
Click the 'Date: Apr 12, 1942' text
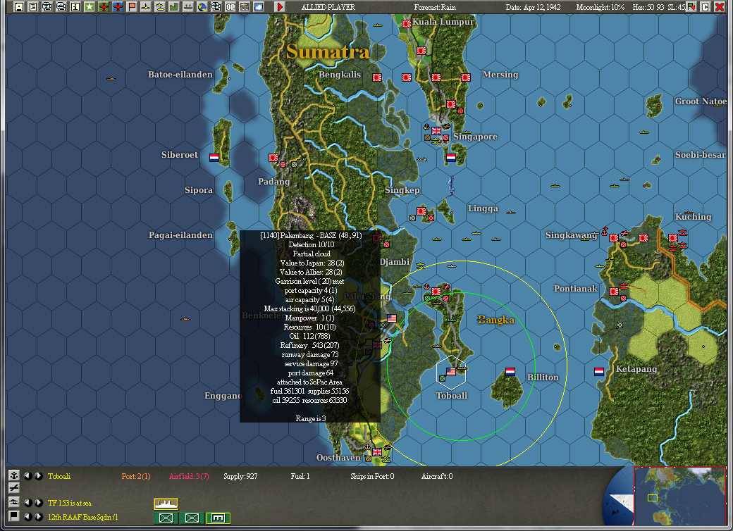coord(533,7)
